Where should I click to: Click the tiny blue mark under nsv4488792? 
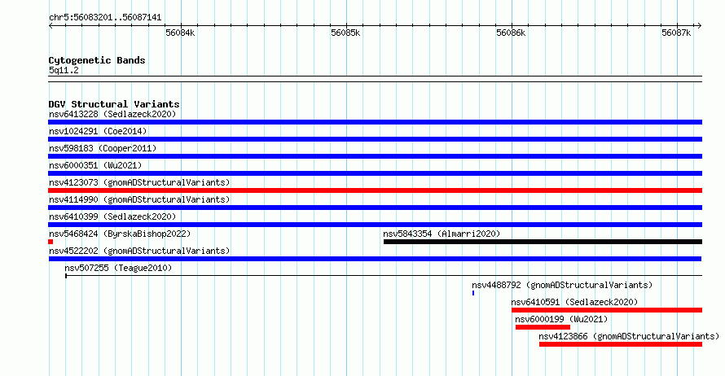(x=473, y=293)
